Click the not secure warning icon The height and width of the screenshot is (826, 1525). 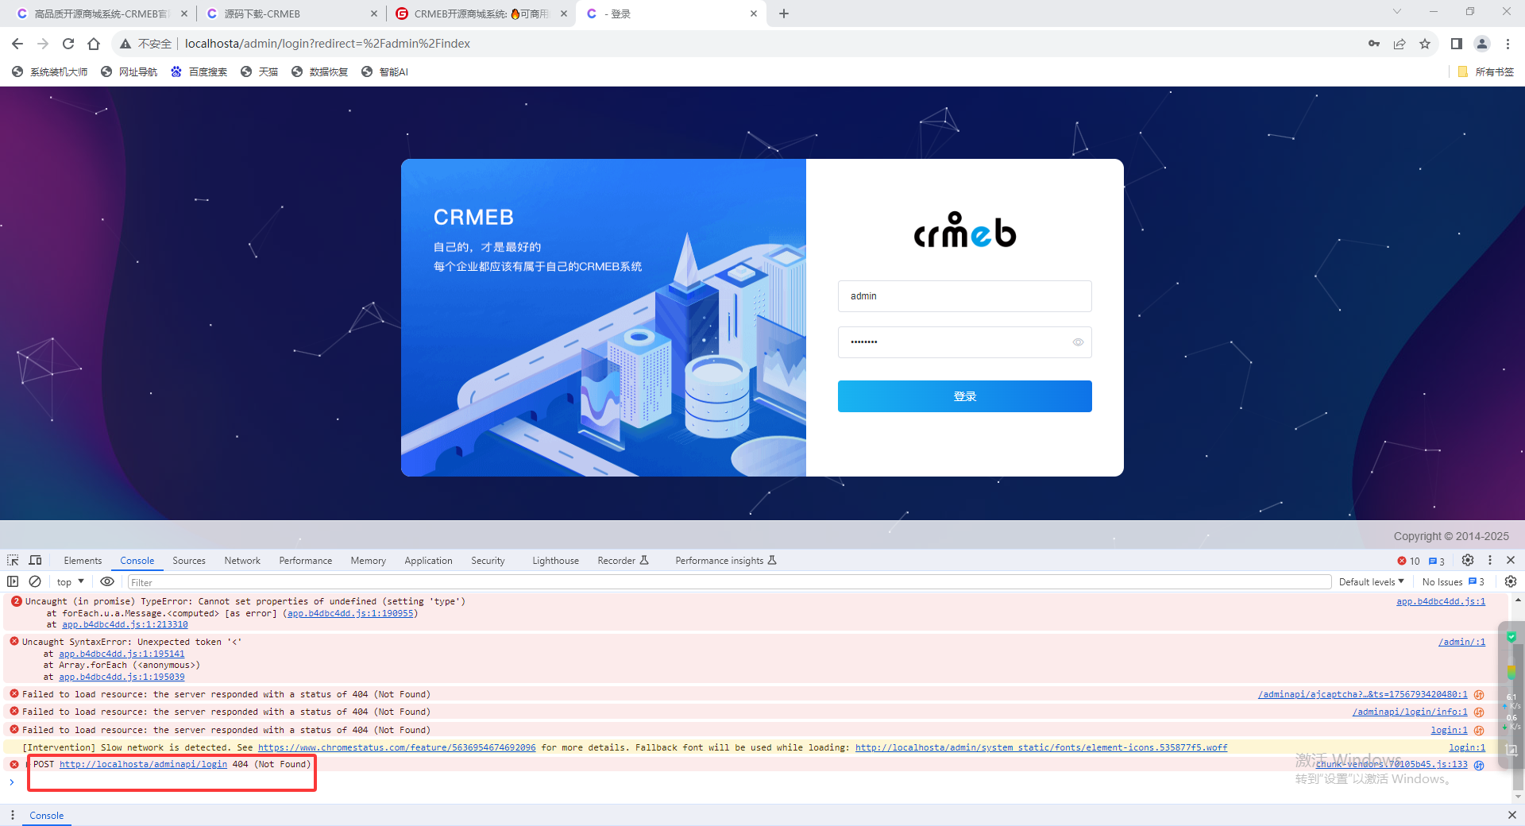(x=125, y=44)
